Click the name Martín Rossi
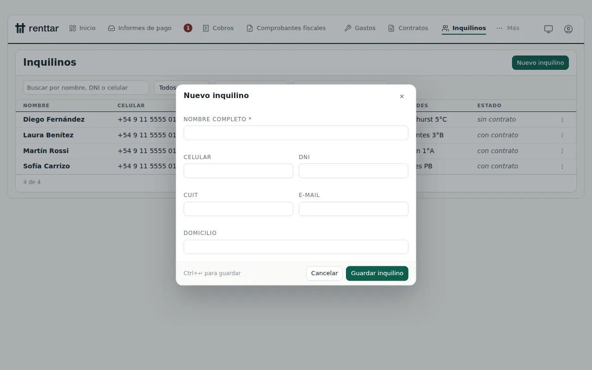Viewport: 592px width, 370px height. 46,151
